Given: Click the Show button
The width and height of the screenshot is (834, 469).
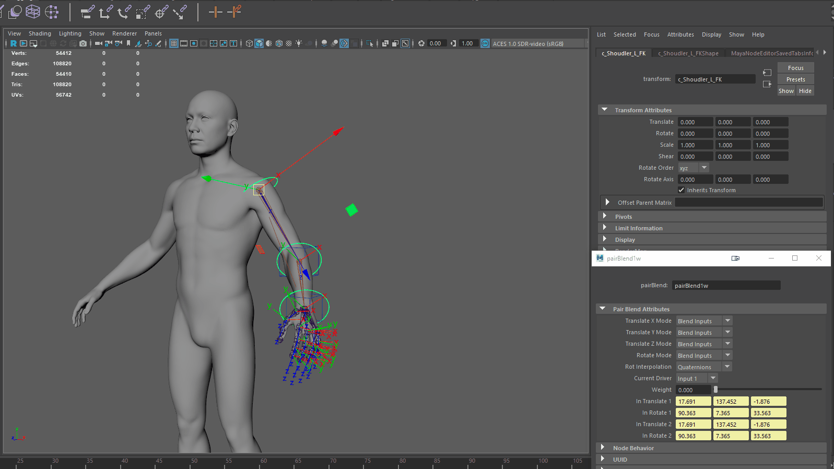Looking at the screenshot, I should tap(786, 91).
